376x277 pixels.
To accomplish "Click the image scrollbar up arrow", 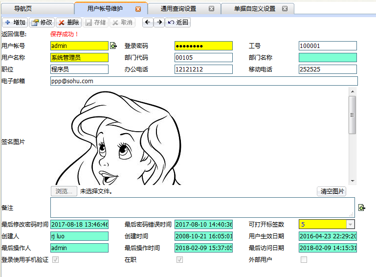I will 352,92.
